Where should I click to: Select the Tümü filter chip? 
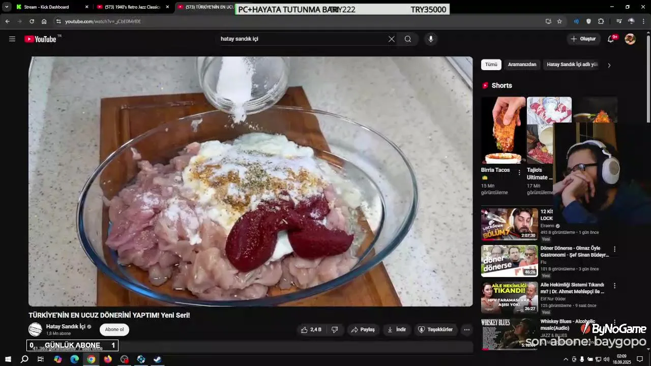[x=491, y=65]
